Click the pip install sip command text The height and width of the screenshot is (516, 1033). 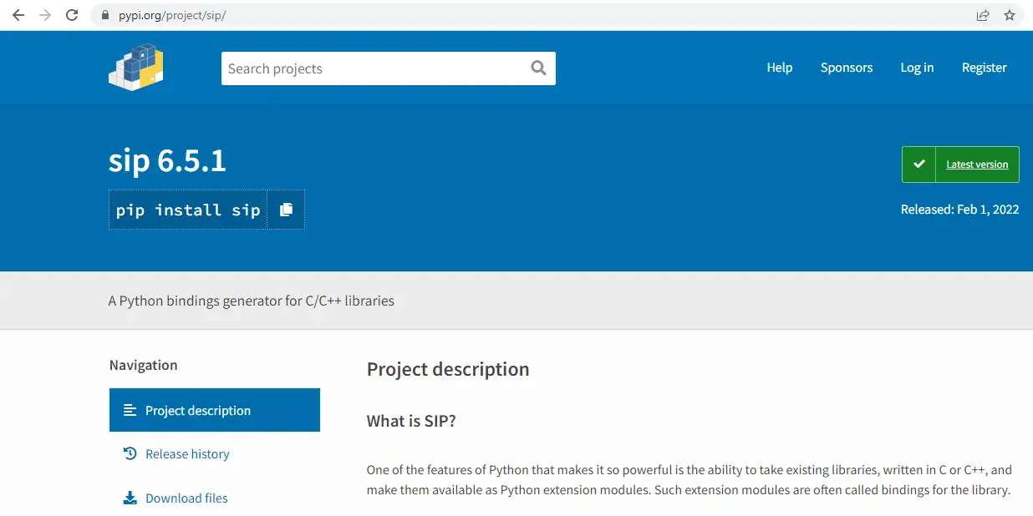[x=188, y=210]
